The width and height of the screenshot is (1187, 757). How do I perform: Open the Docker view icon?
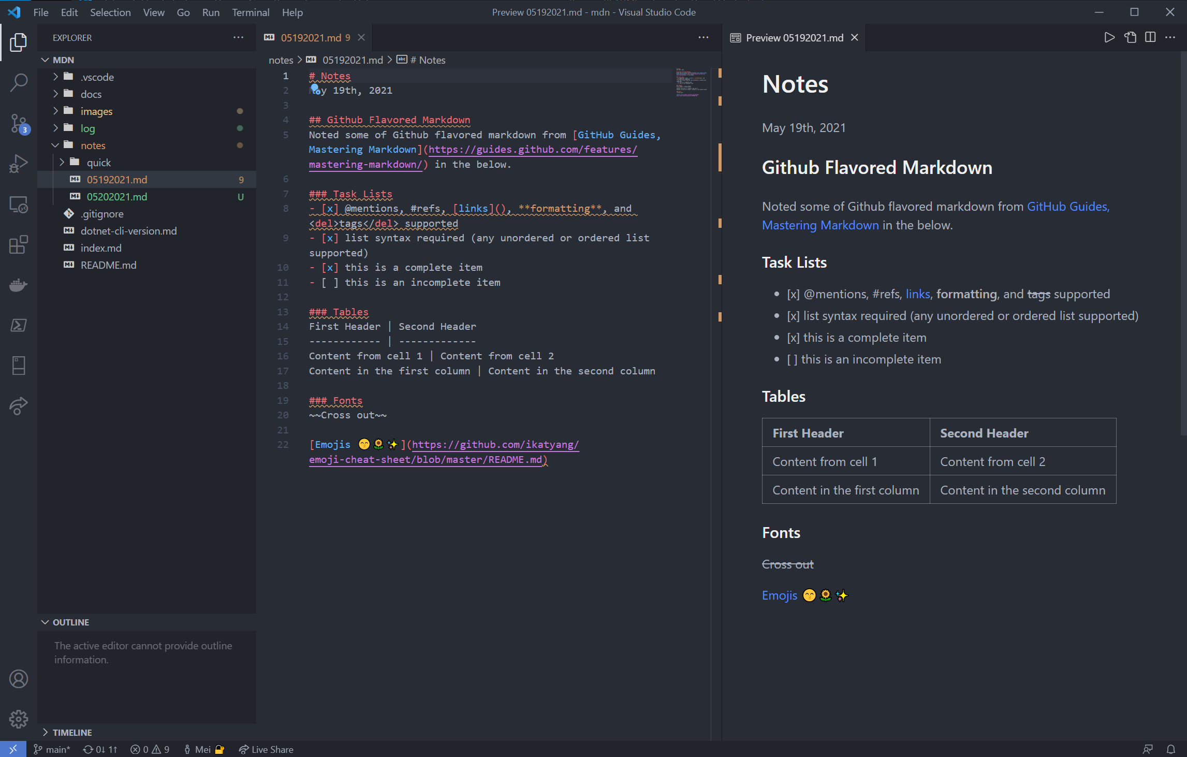19,285
